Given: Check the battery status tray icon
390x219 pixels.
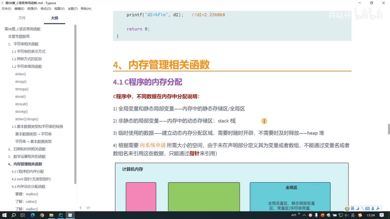Looking at the screenshot, I should 335,215.
